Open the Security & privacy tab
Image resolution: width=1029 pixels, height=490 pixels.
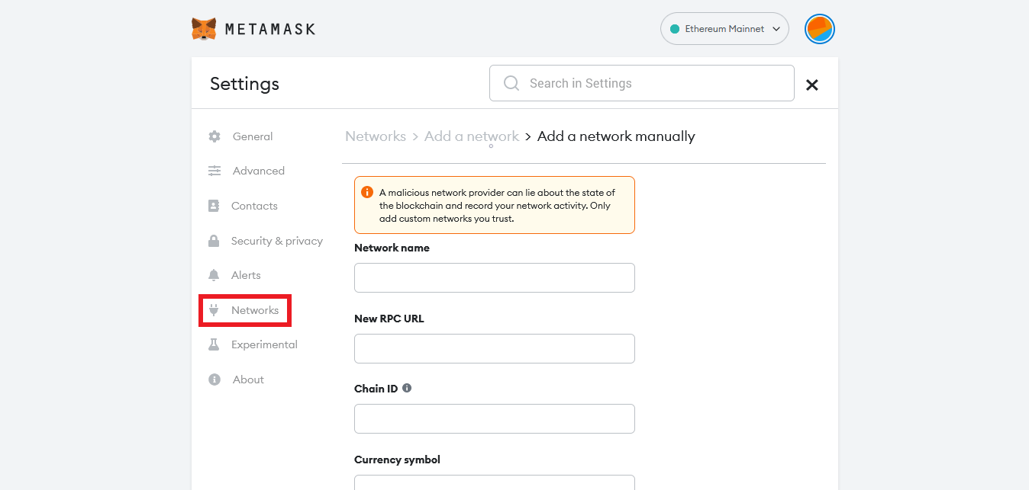click(x=276, y=241)
